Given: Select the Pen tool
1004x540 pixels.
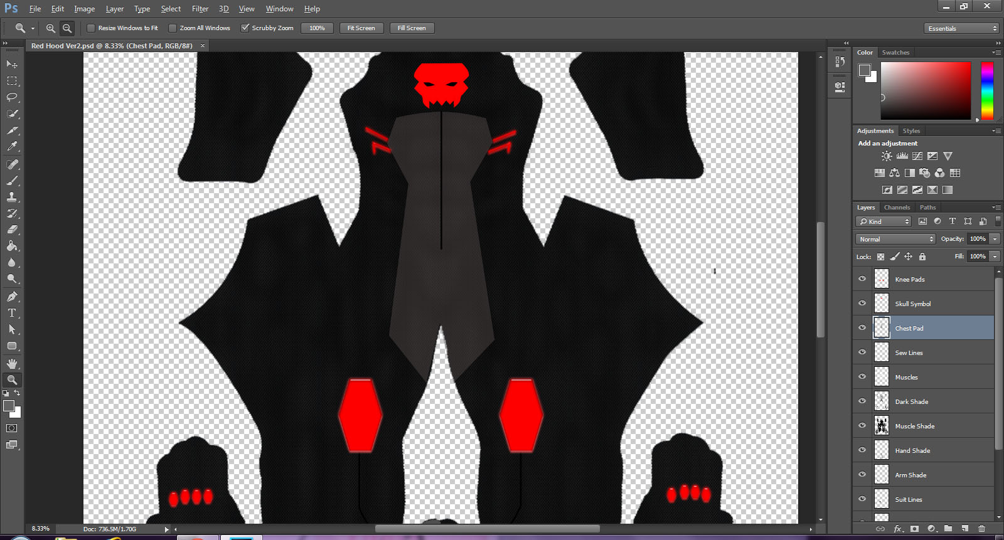Looking at the screenshot, I should point(12,297).
